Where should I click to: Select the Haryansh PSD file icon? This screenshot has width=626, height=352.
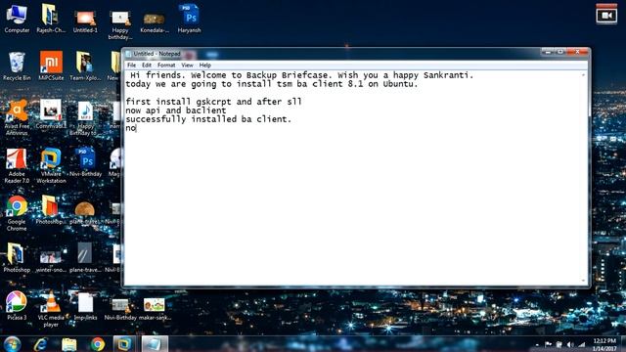[x=189, y=19]
